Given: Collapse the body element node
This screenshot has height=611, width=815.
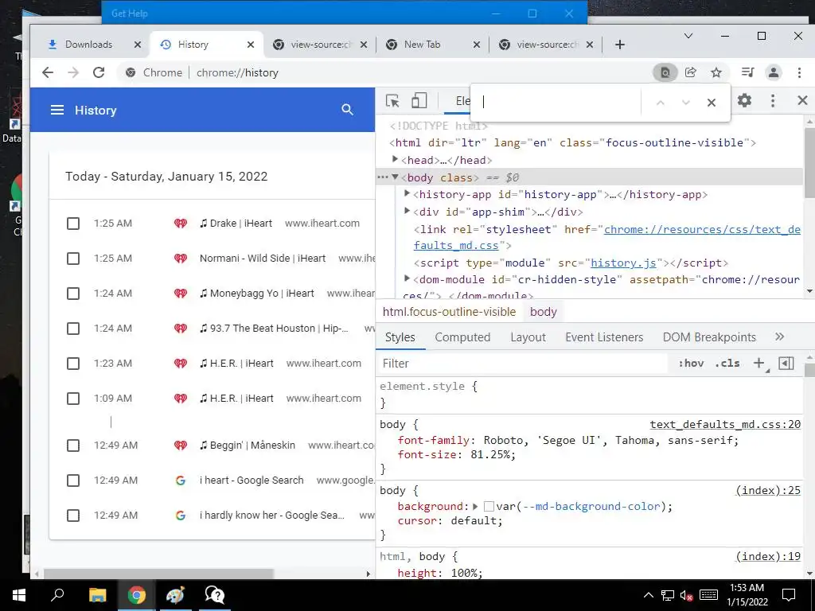Looking at the screenshot, I should (x=395, y=177).
